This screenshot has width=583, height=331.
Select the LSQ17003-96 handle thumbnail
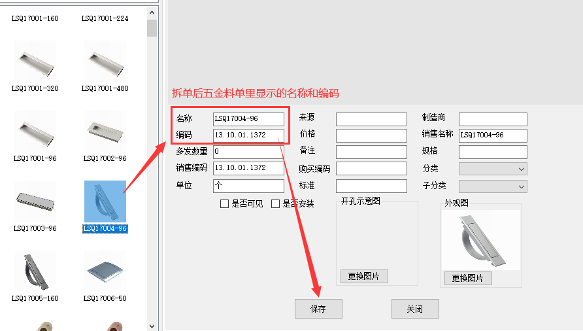pyautogui.click(x=35, y=201)
